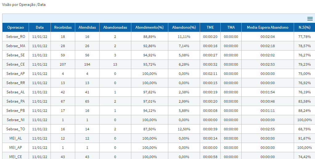
Task: Sort by the Data column header
Action: (x=40, y=27)
